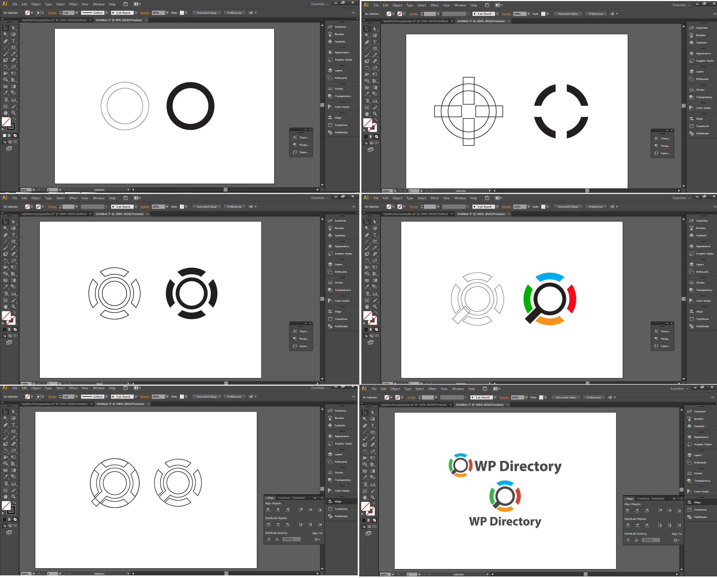Screen dimensions: 717x578
Task: Open '5 pt. Round' brush dropdown in 99% window
Action: [x=136, y=13]
